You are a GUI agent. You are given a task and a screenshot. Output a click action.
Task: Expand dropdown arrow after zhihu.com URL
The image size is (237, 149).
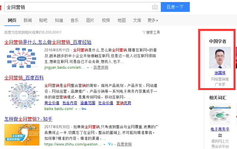[104, 145]
